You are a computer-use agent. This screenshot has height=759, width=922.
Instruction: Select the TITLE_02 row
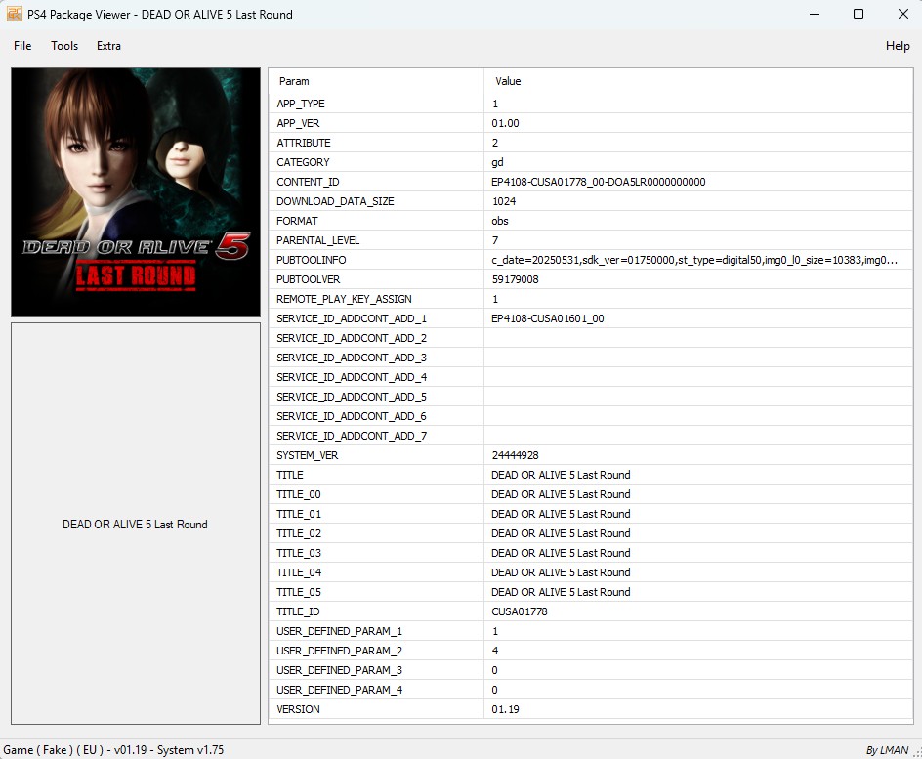(591, 533)
